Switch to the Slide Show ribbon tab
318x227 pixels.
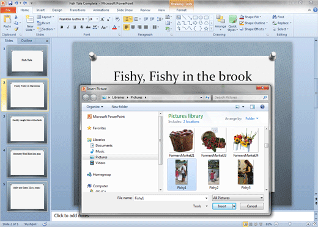coord(125,10)
